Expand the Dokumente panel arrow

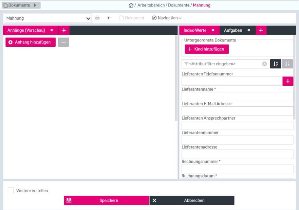[35, 5]
